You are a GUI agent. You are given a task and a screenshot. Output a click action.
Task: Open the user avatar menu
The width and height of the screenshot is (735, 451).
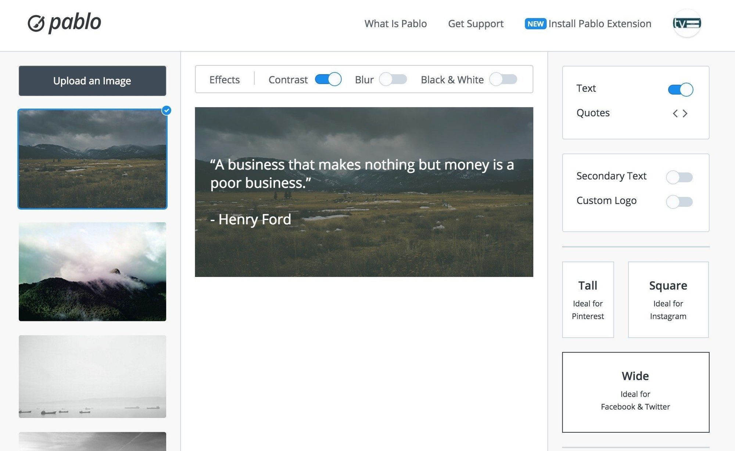pyautogui.click(x=686, y=24)
